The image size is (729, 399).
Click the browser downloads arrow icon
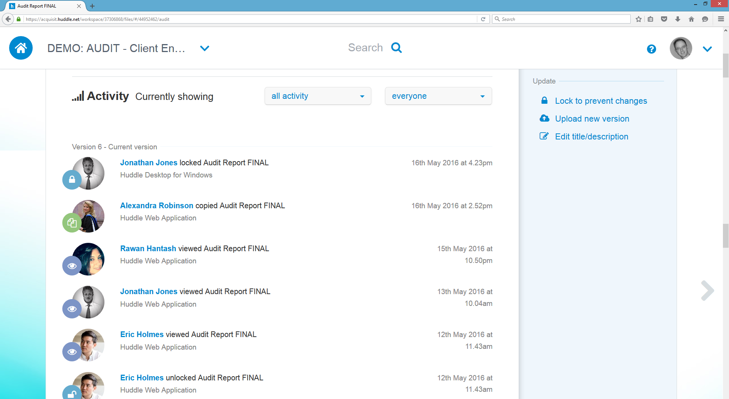click(678, 19)
